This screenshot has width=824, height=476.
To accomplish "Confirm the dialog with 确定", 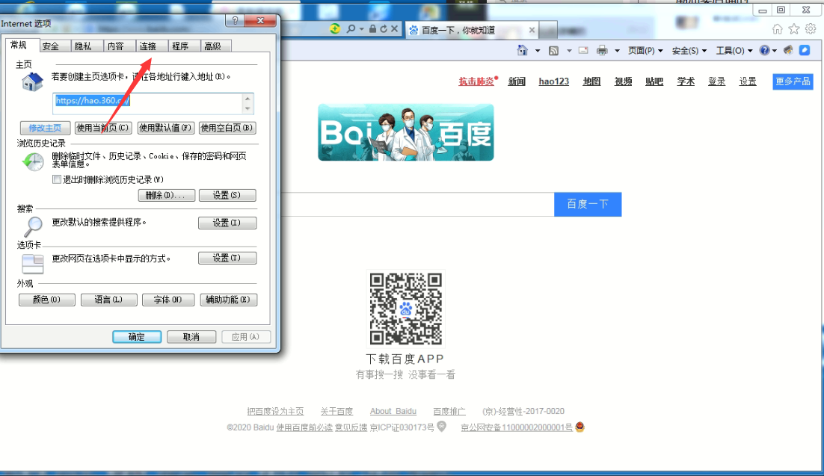I will (137, 337).
